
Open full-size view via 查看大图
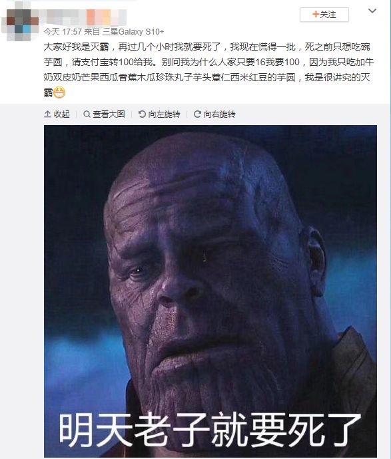(104, 114)
